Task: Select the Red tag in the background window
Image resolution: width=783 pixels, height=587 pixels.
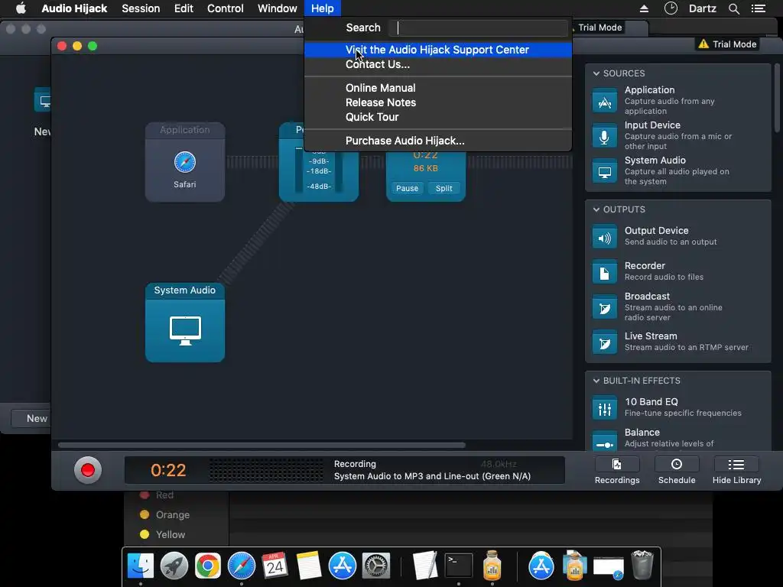Action: [x=156, y=495]
